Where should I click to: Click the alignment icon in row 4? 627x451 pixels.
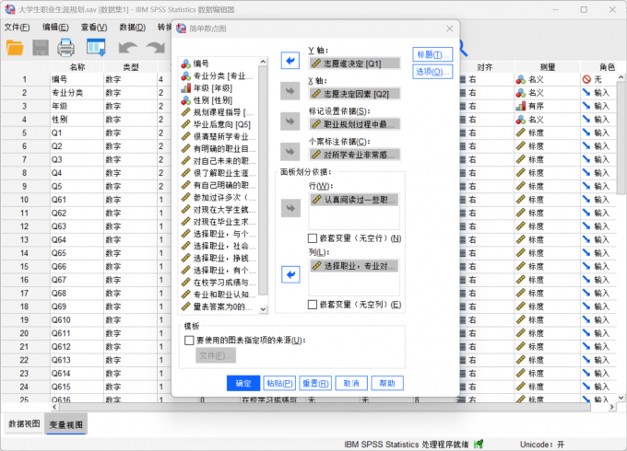pyautogui.click(x=463, y=120)
